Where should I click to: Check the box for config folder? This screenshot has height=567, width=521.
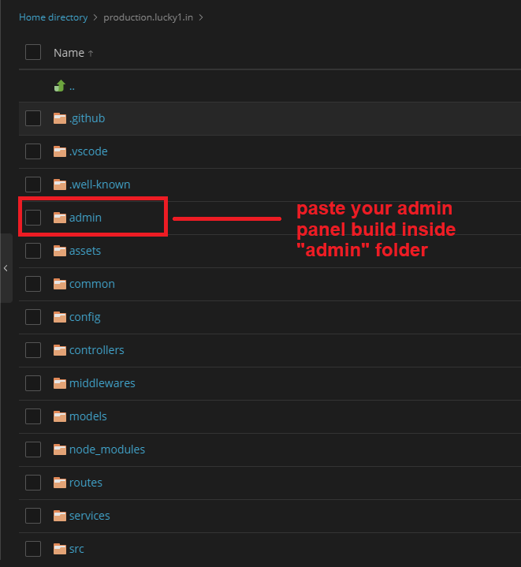[x=33, y=317]
